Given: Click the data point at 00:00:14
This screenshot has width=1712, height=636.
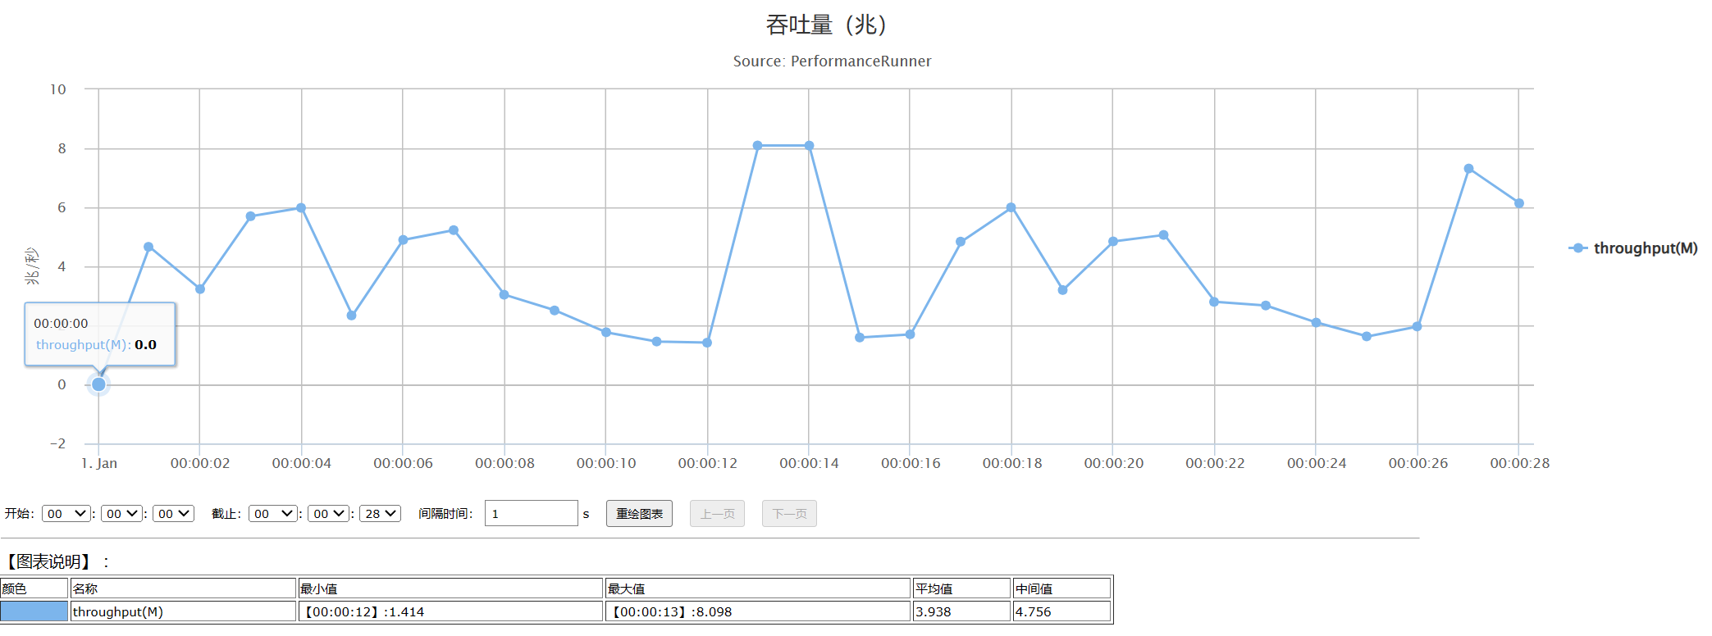Looking at the screenshot, I should (x=810, y=146).
